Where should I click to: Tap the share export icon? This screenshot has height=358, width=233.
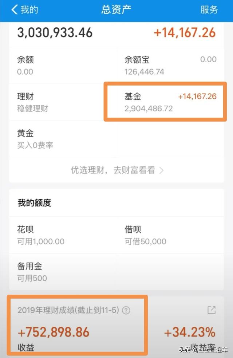(211, 310)
